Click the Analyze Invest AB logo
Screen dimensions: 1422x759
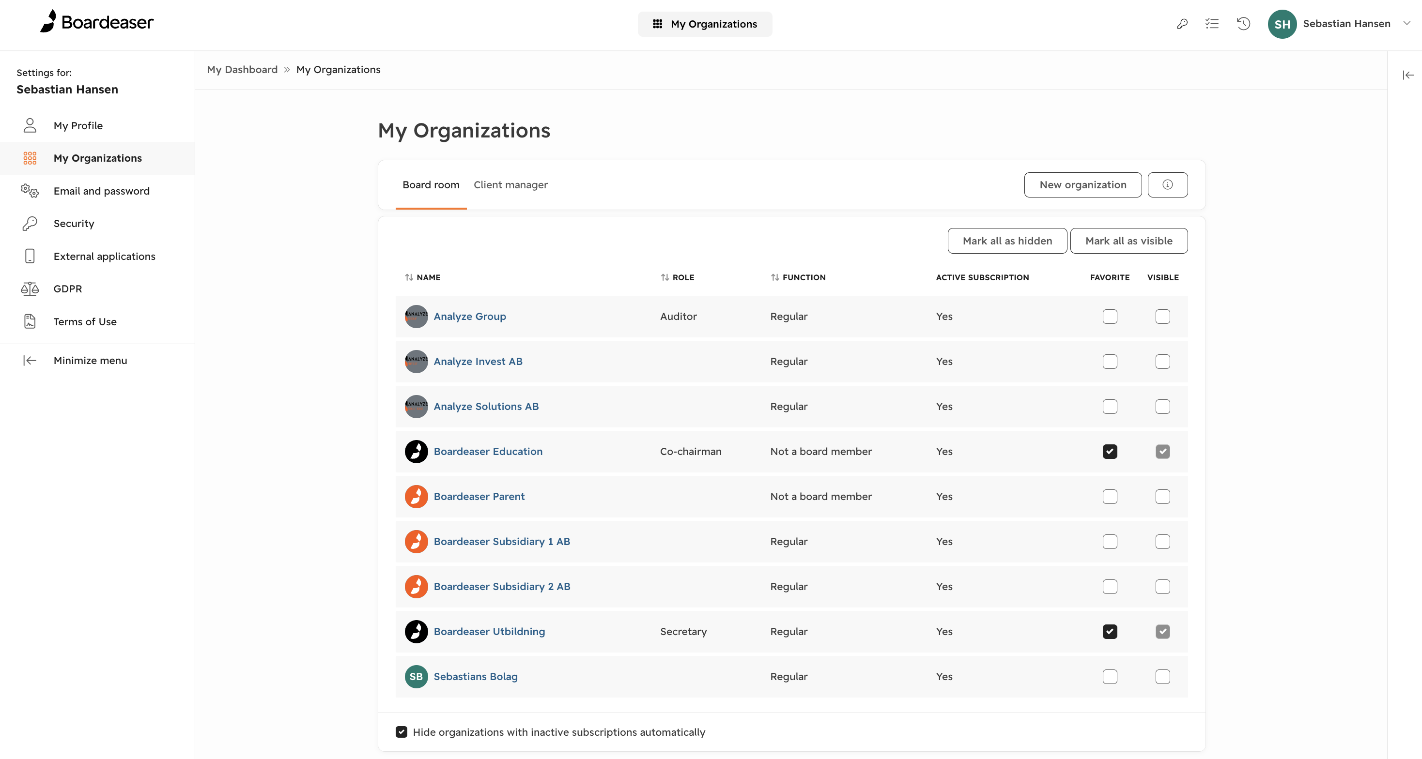[416, 361]
